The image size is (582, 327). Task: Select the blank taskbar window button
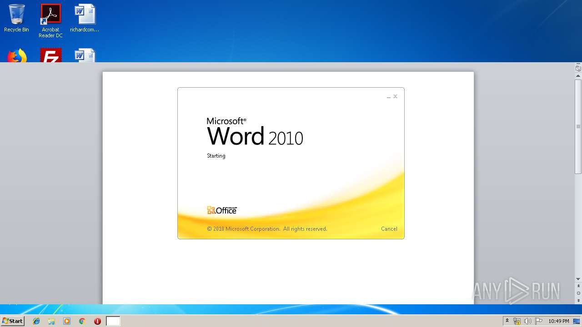(113, 321)
